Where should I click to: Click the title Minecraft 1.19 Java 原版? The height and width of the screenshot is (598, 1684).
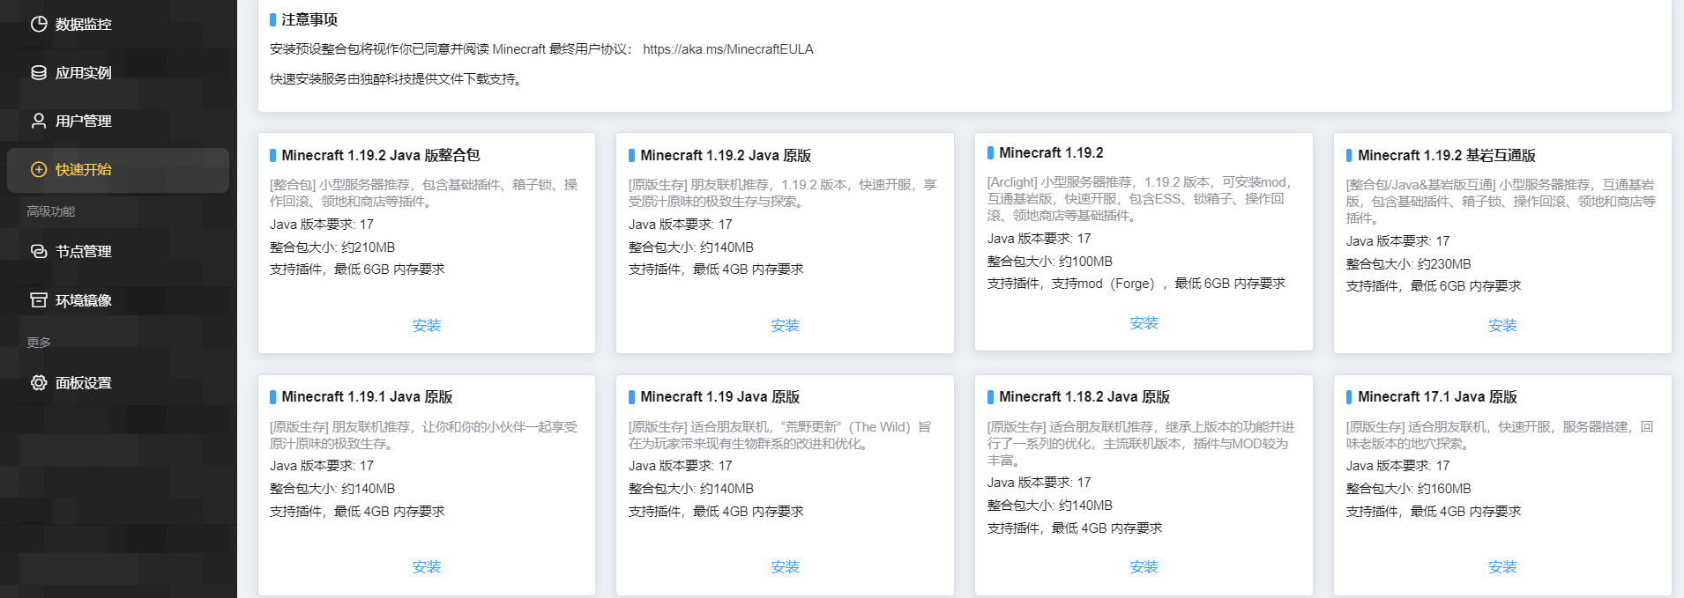click(720, 397)
